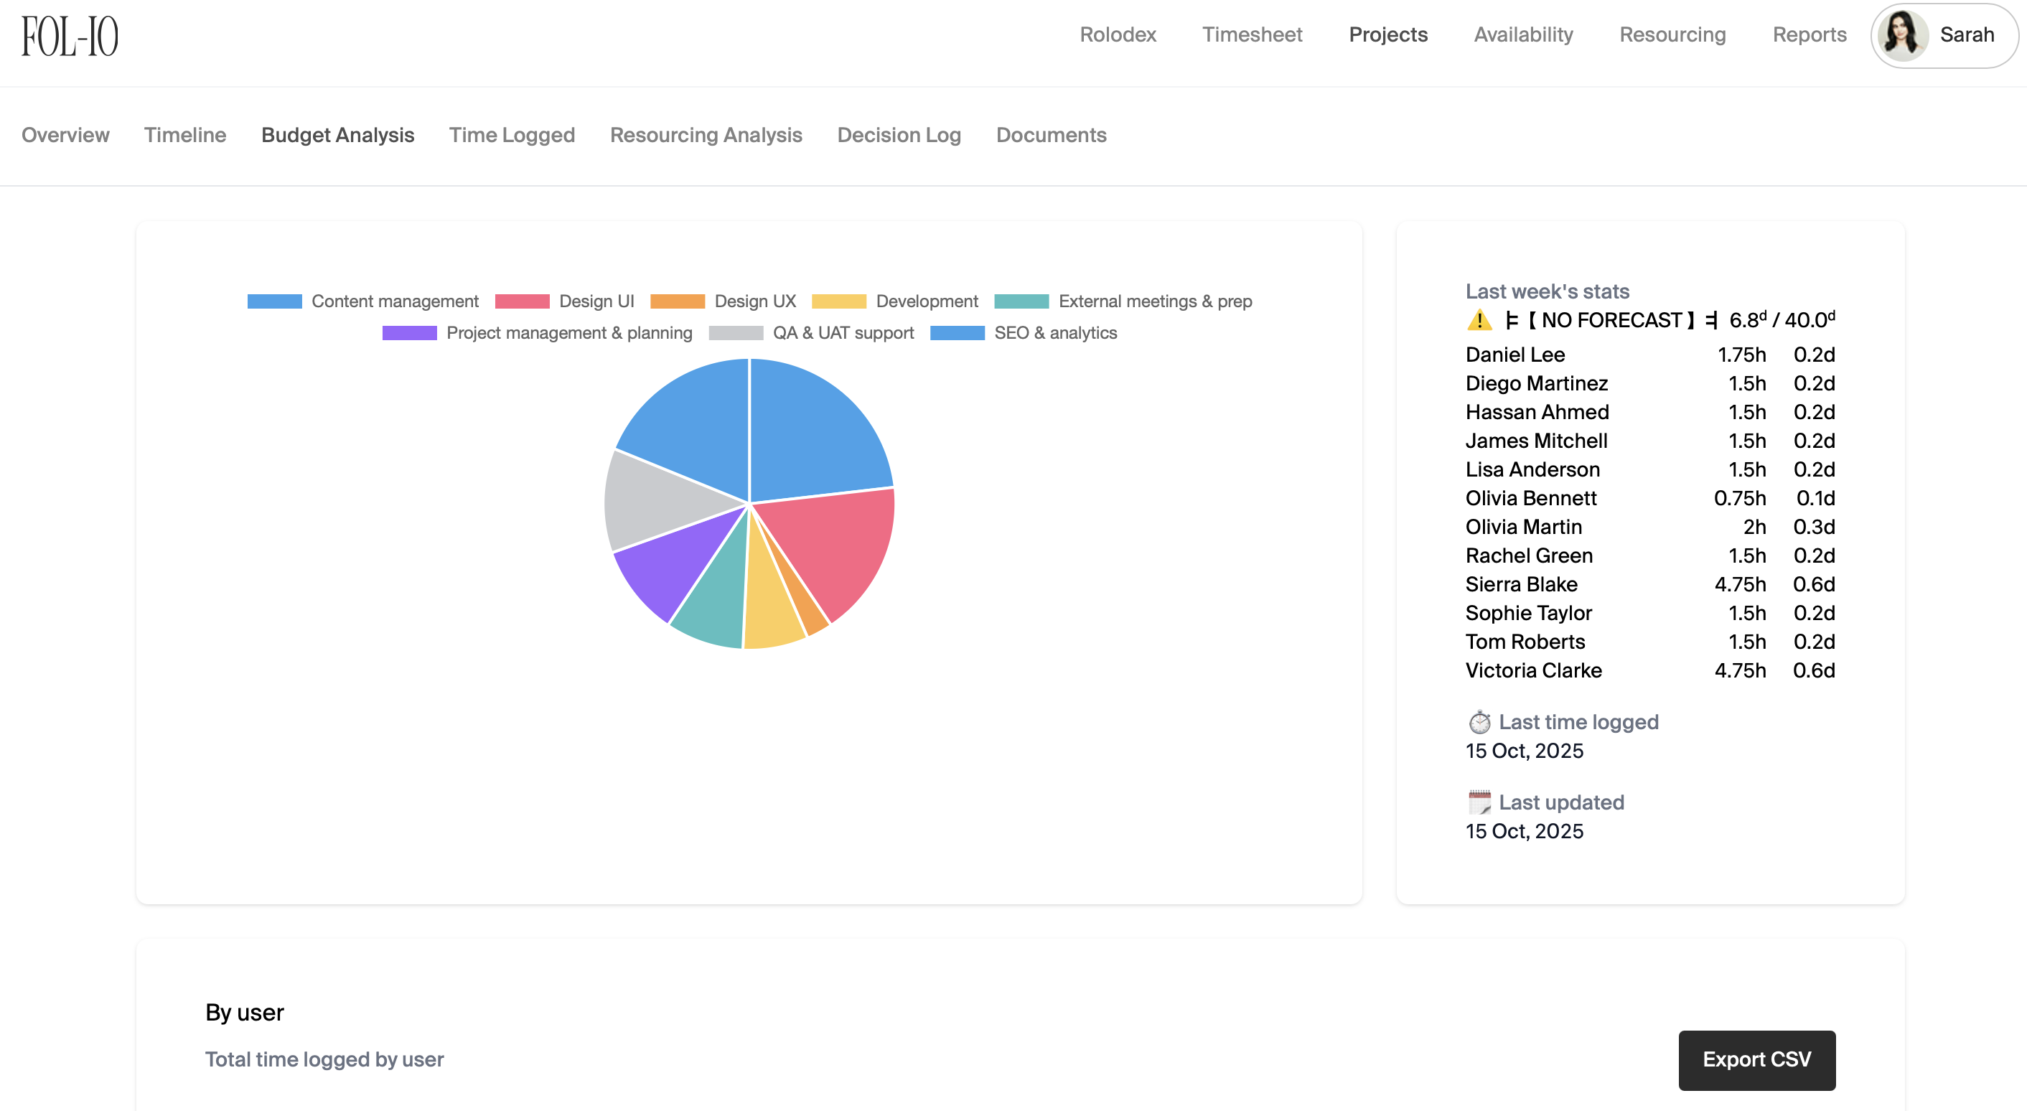Toggle Design UI legend entry

tap(596, 301)
